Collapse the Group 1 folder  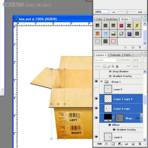(102, 82)
